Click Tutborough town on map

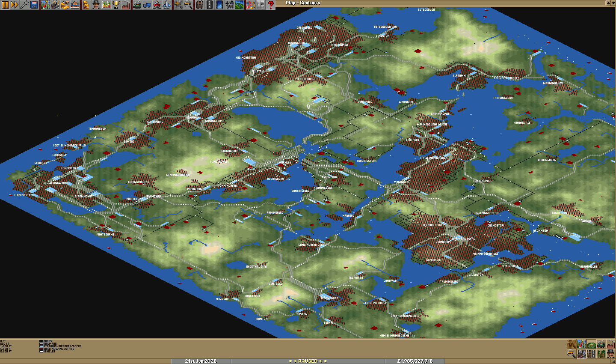(426, 10)
